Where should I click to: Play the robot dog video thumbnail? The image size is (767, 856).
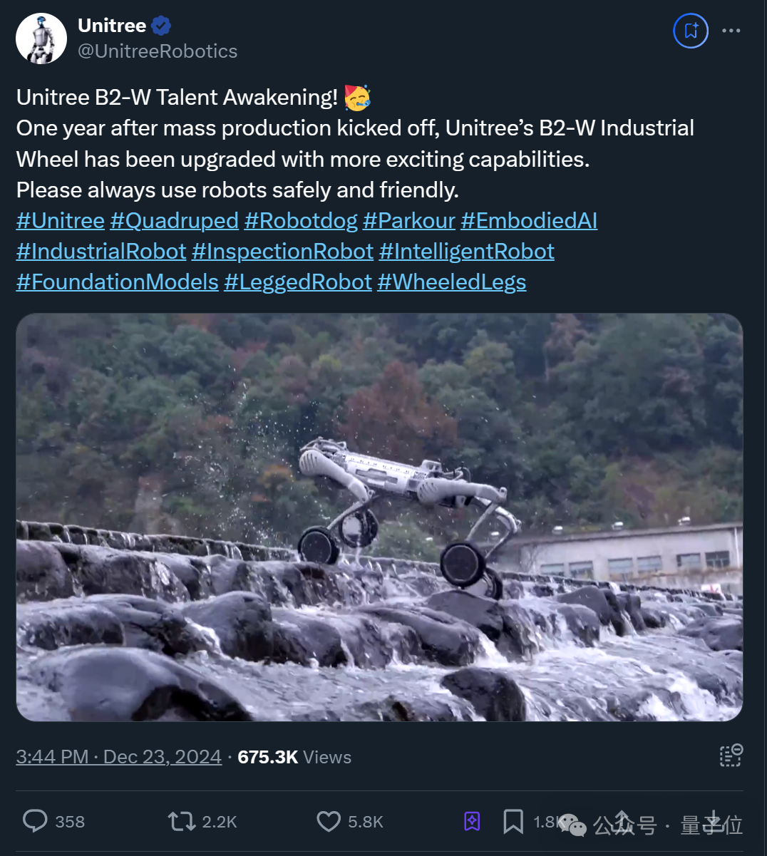pyautogui.click(x=379, y=517)
